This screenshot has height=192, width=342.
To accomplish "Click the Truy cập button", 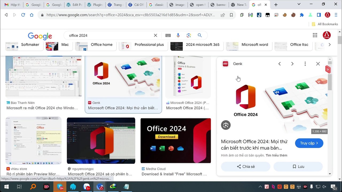I will click(309, 143).
